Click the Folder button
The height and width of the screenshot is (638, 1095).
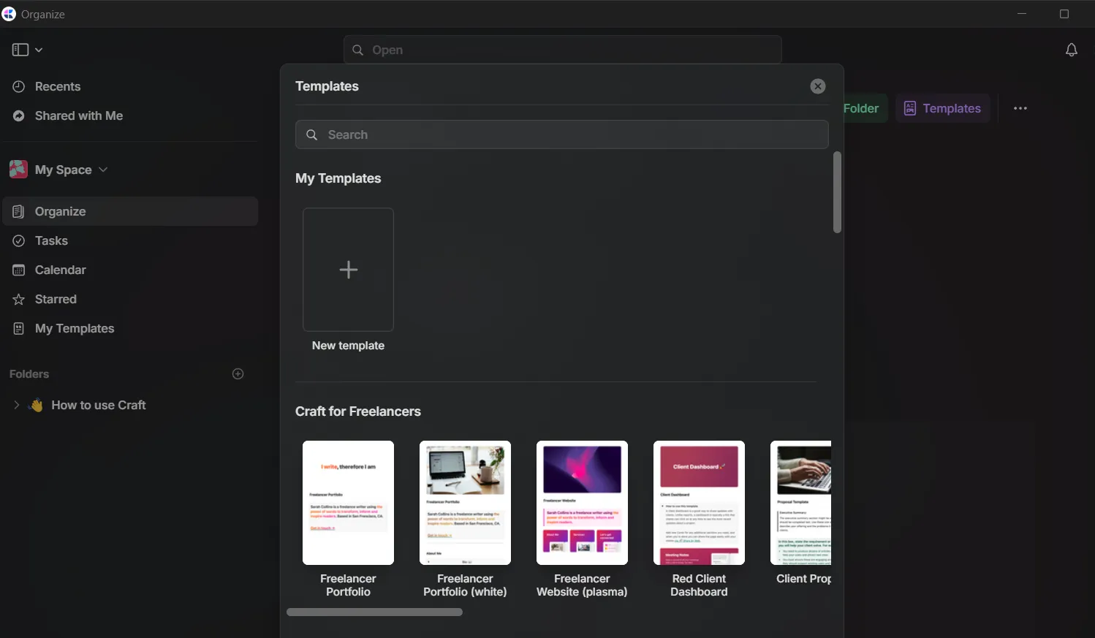coord(863,108)
